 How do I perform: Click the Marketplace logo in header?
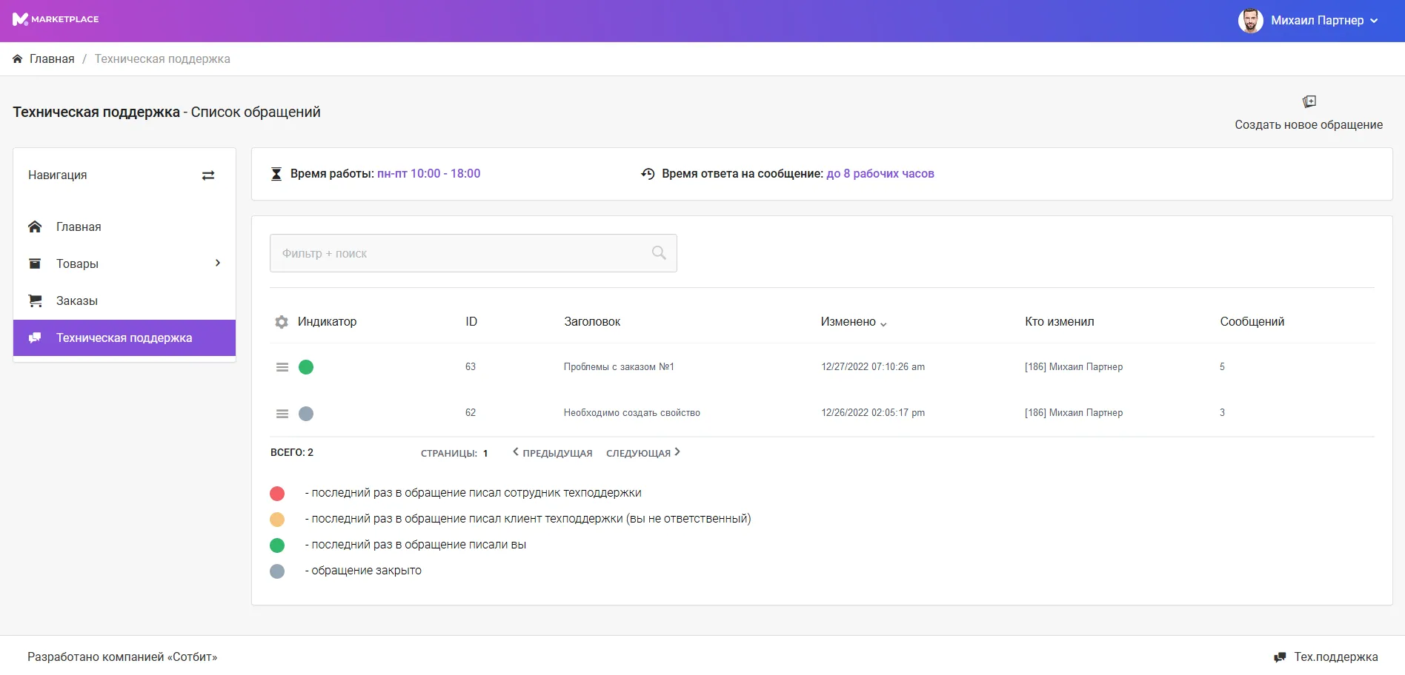[x=56, y=19]
